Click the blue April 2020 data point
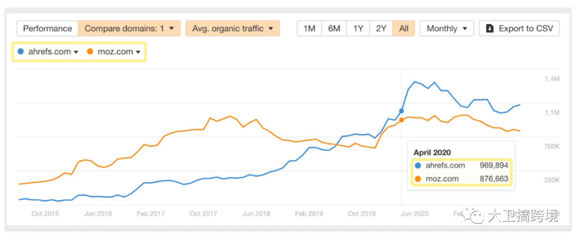The height and width of the screenshot is (241, 577). tap(401, 111)
